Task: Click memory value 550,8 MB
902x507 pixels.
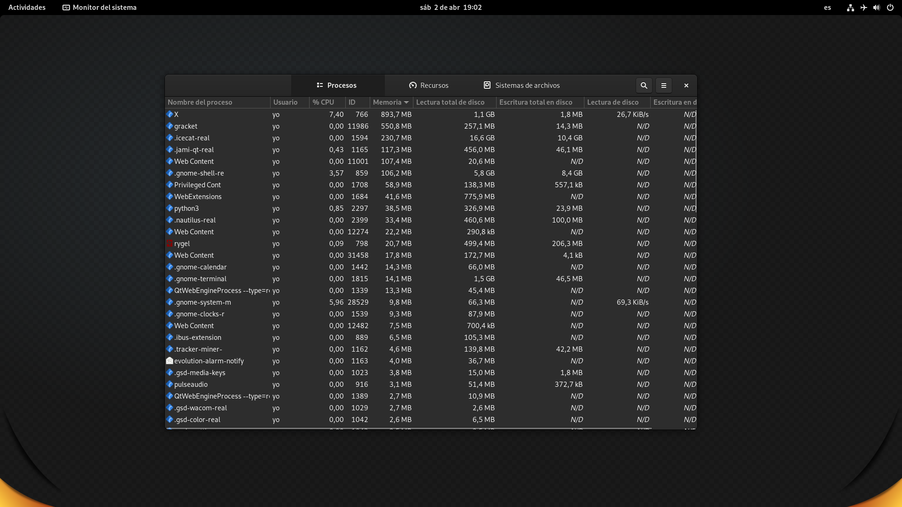Action: pyautogui.click(x=397, y=126)
